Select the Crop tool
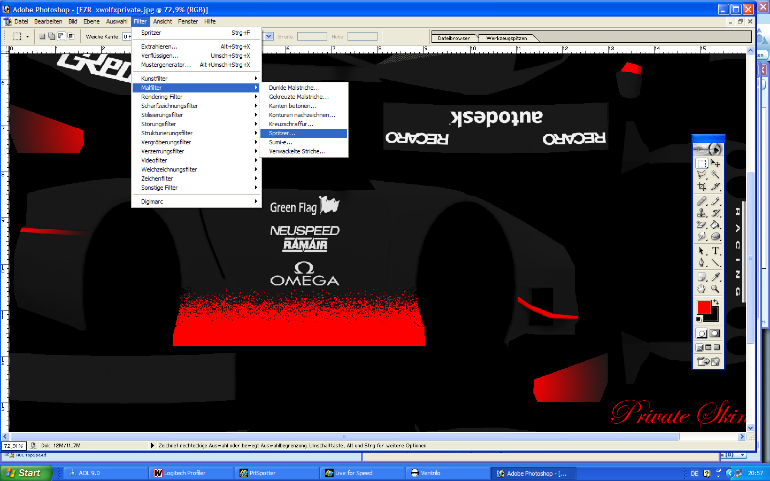This screenshot has height=481, width=770. click(x=702, y=187)
